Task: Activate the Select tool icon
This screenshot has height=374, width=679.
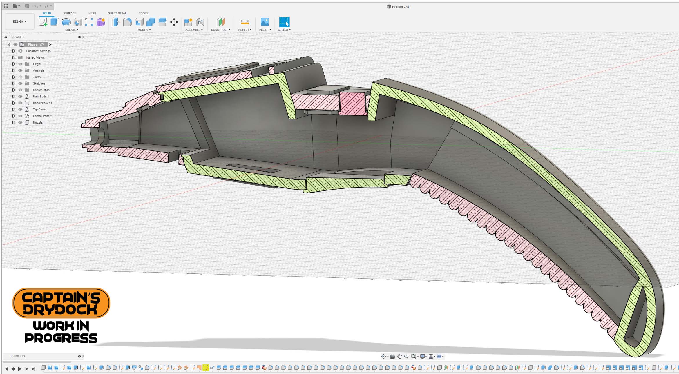Action: [x=284, y=22]
